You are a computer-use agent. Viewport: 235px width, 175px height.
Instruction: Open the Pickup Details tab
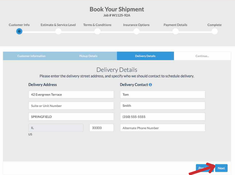point(88,56)
